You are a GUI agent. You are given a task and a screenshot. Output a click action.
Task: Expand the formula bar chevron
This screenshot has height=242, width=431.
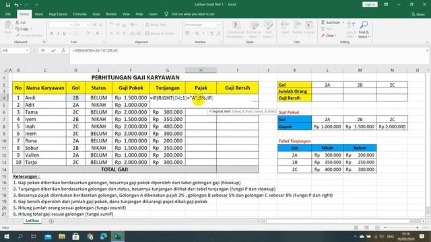(427, 50)
